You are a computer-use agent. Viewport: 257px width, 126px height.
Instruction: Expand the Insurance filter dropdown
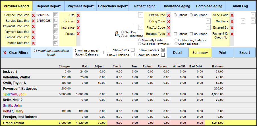coord(141,27)
